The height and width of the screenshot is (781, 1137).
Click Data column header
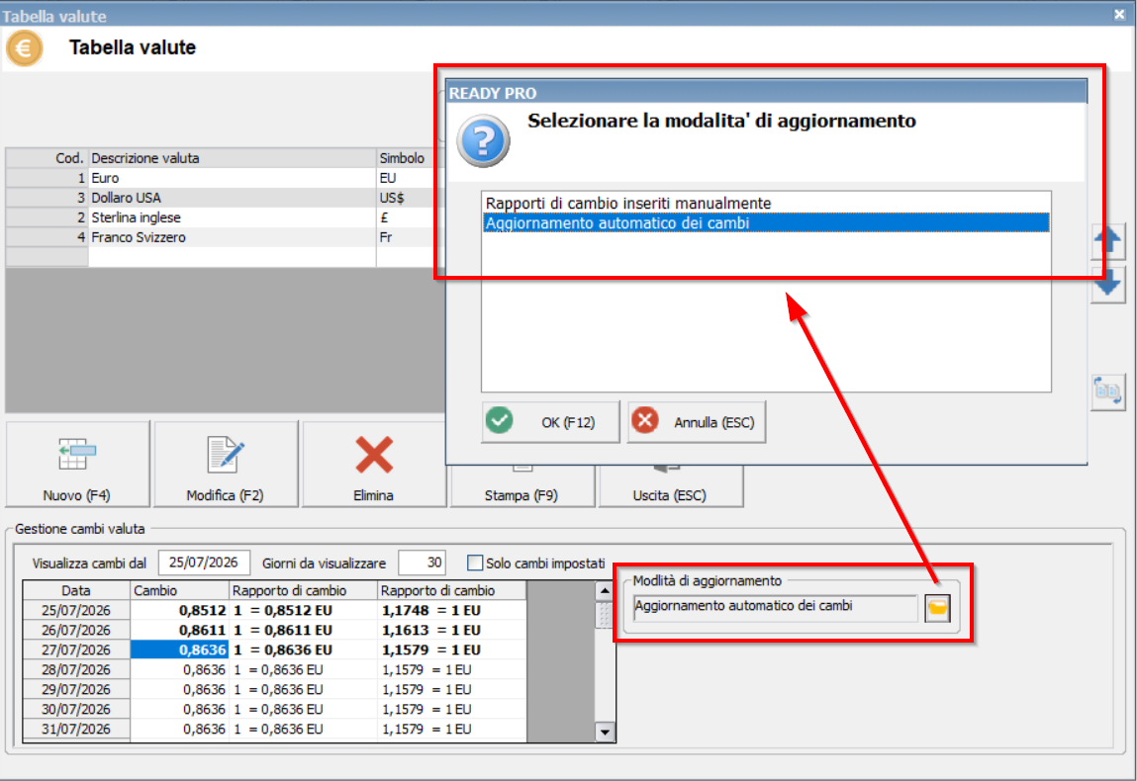[76, 590]
